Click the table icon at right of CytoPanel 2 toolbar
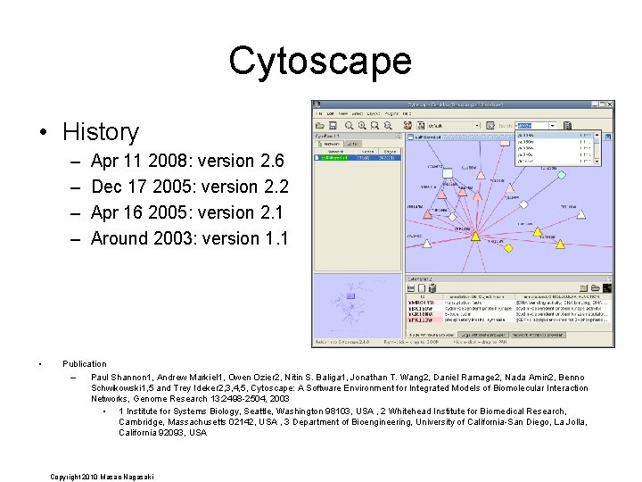 (x=584, y=288)
